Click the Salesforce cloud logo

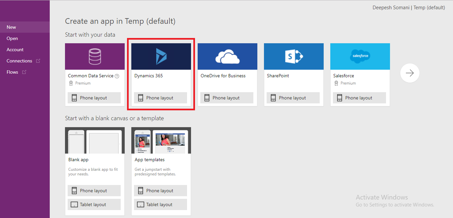(x=360, y=56)
